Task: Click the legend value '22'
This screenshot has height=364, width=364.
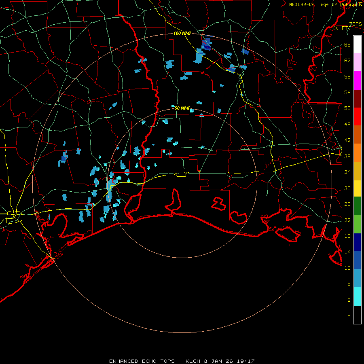Action: point(347,220)
